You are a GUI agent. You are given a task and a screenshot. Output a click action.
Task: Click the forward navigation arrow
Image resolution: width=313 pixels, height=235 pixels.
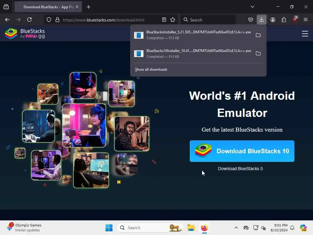18,20
